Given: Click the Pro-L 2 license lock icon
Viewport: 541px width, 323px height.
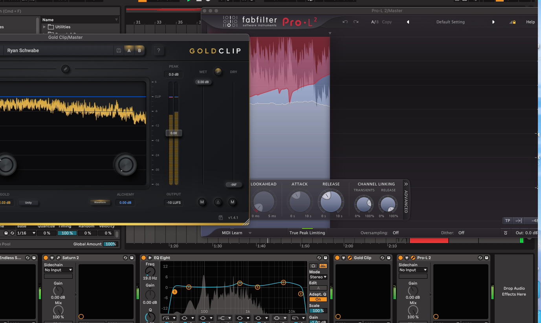Looking at the screenshot, I should coord(512,22).
